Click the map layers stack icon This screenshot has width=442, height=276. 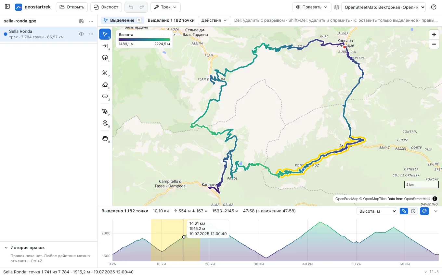pyautogui.click(x=337, y=7)
